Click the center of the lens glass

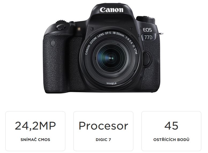(x=110, y=58)
